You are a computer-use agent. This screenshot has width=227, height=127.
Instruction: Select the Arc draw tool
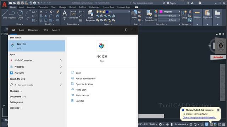pyautogui.click(x=28, y=14)
